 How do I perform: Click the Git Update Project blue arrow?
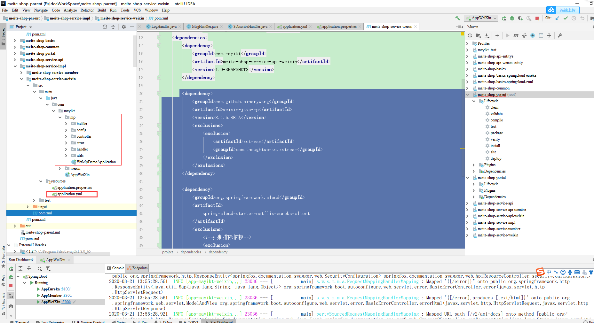(557, 18)
